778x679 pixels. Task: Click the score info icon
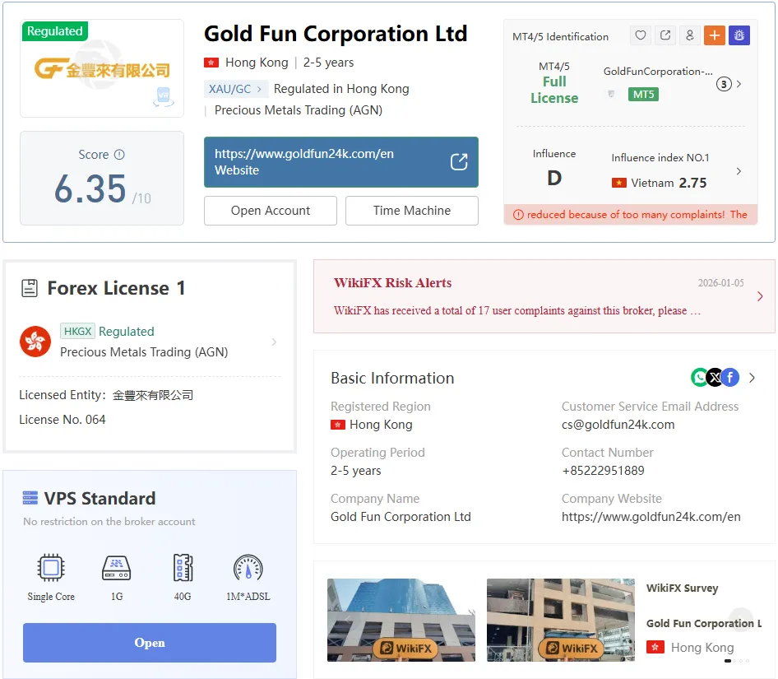(119, 155)
